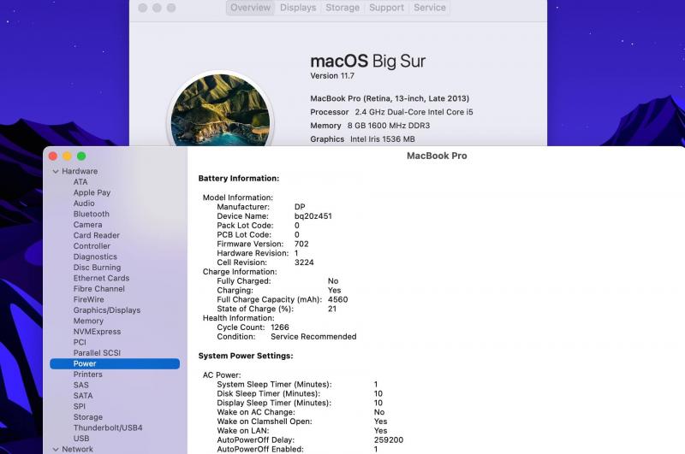Open Storage tab in About window
The height and width of the screenshot is (454, 685).
pos(342,8)
